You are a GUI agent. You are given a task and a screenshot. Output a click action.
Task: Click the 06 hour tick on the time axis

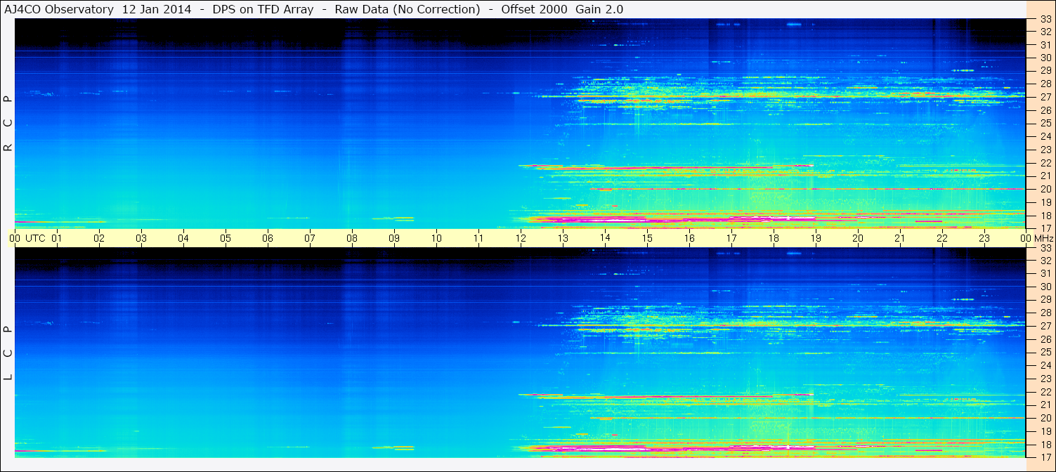click(x=268, y=238)
